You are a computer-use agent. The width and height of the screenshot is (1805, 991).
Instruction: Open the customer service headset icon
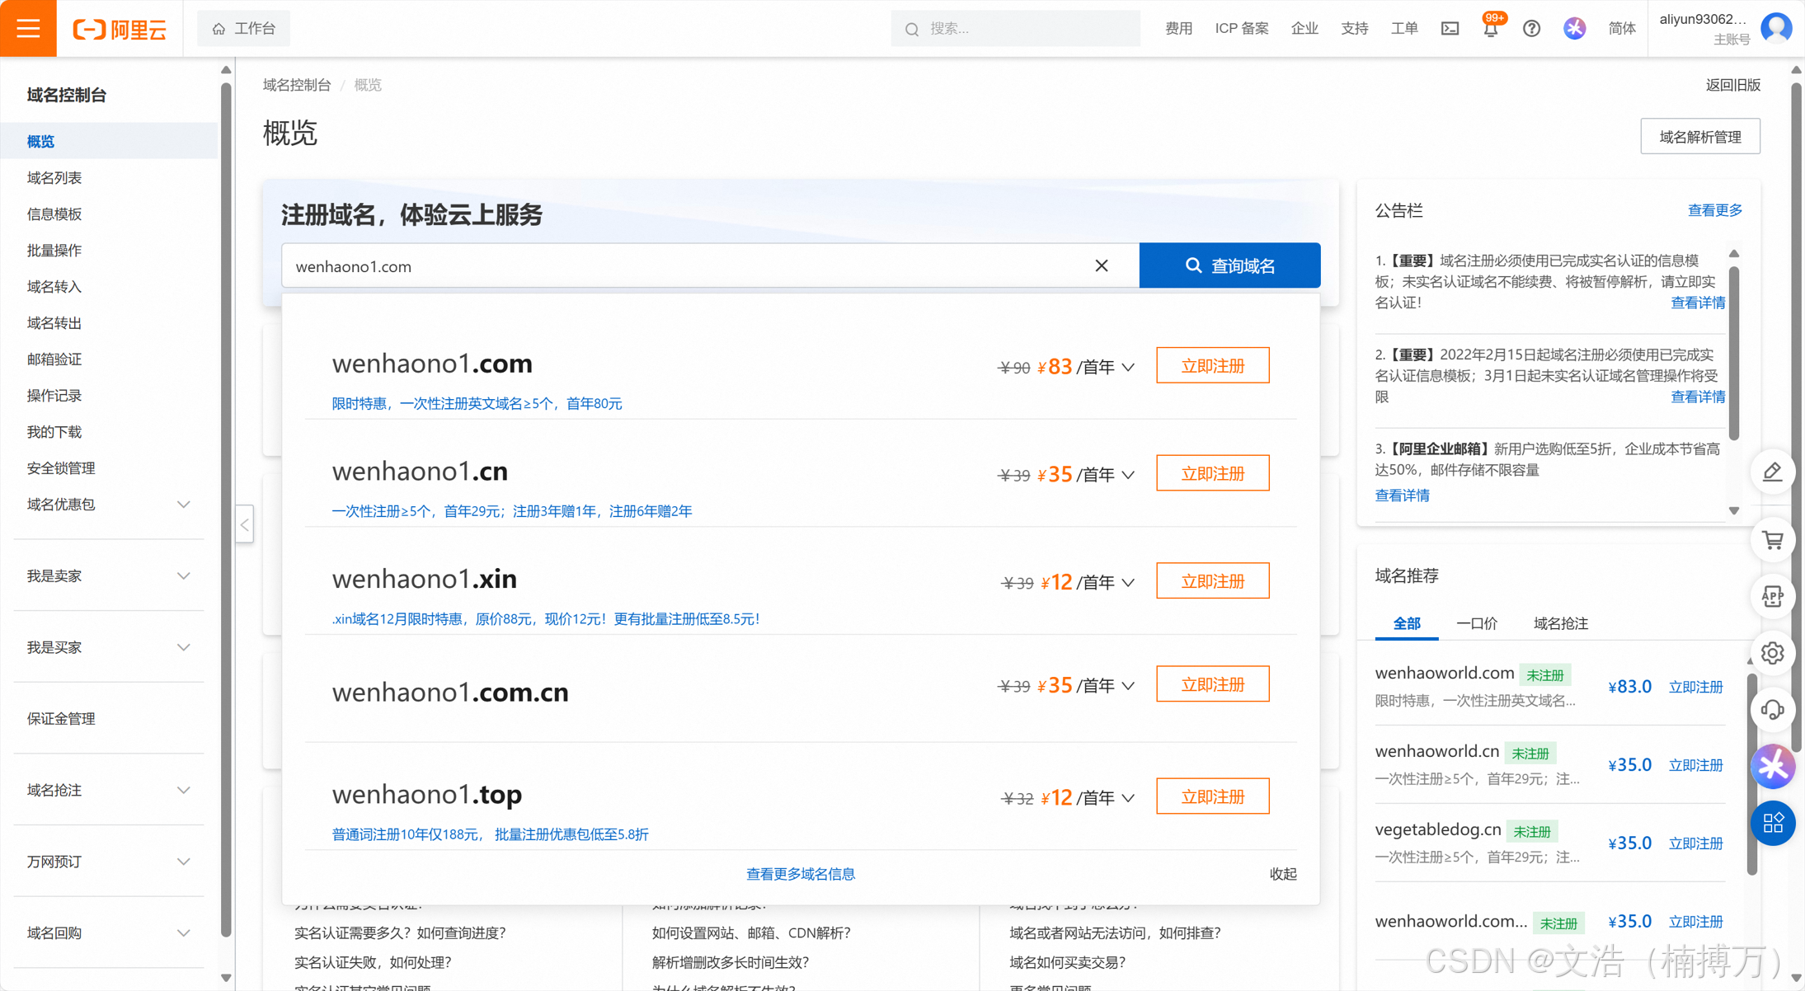click(x=1773, y=709)
